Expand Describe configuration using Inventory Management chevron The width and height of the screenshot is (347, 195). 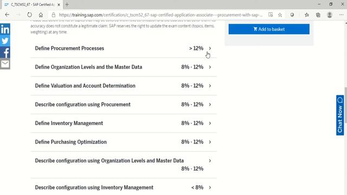(210, 187)
